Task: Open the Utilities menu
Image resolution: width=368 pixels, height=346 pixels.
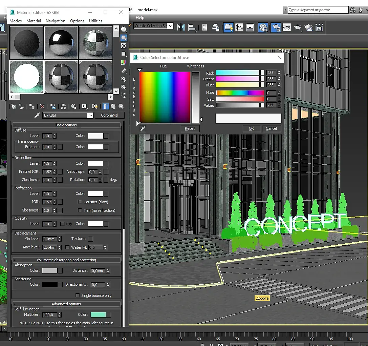Action: [x=95, y=21]
